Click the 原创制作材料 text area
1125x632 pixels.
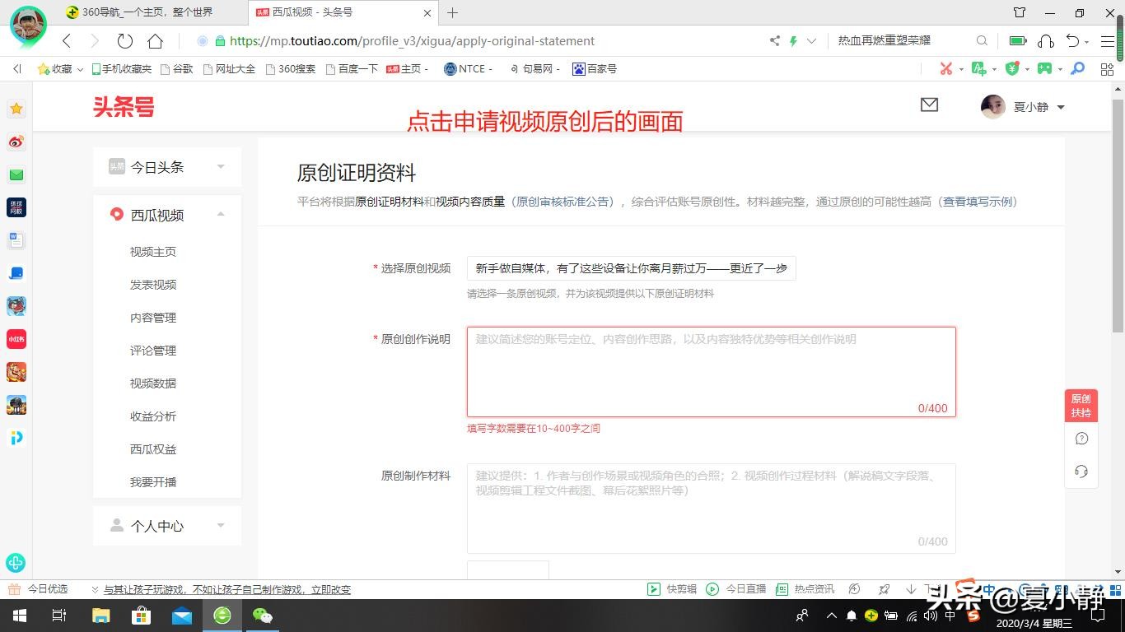click(712, 509)
